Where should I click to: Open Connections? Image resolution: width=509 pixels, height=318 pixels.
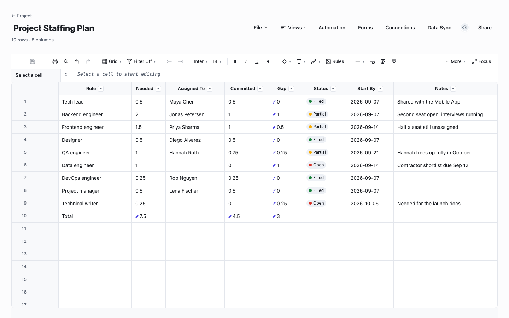pyautogui.click(x=400, y=28)
